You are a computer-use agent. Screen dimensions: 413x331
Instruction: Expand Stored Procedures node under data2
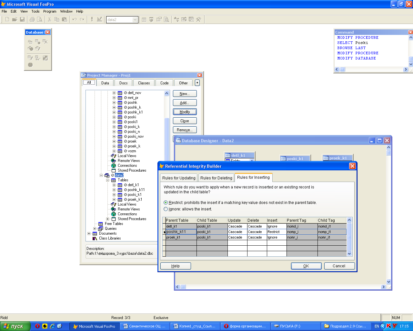click(x=107, y=219)
